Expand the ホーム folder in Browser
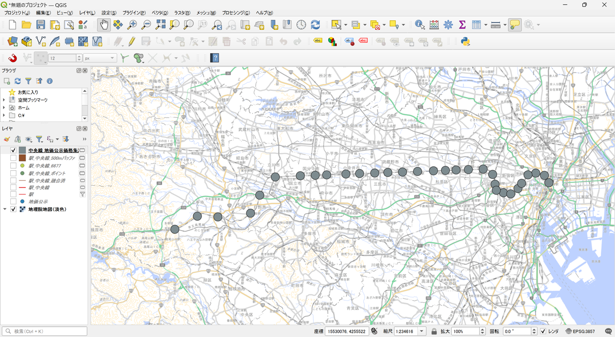 click(4, 108)
